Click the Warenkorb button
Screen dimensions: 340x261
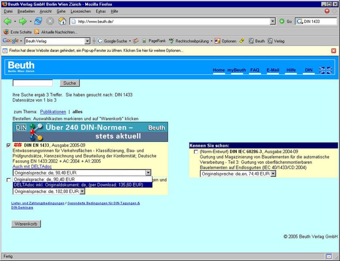[26, 224]
